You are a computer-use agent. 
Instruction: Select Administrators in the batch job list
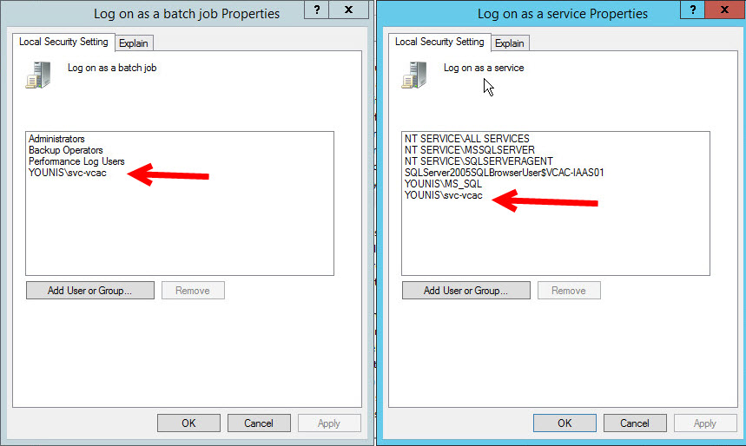click(56, 139)
